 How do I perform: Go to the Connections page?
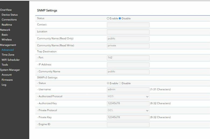[9, 20]
